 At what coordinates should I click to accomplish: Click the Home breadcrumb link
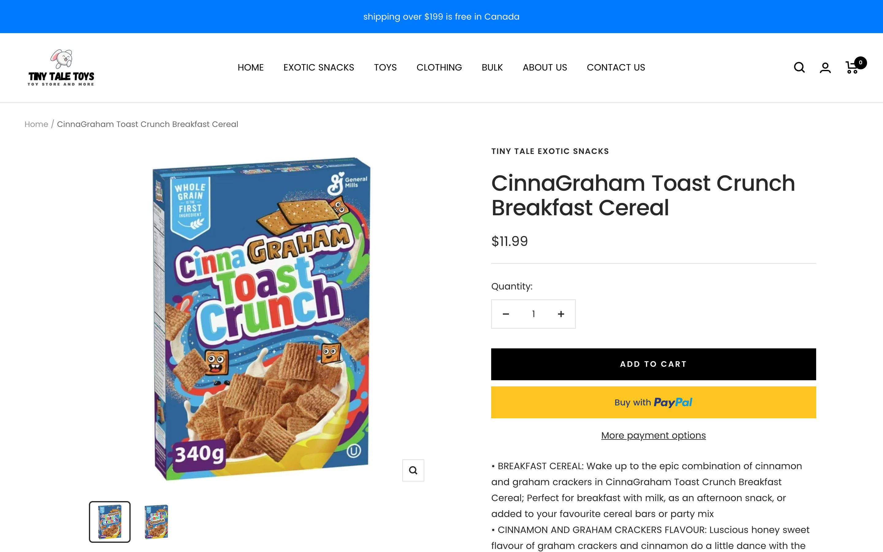[x=36, y=124]
